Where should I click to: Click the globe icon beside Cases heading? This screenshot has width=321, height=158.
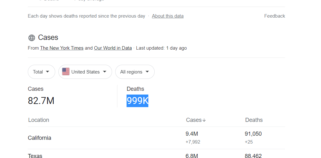[32, 38]
